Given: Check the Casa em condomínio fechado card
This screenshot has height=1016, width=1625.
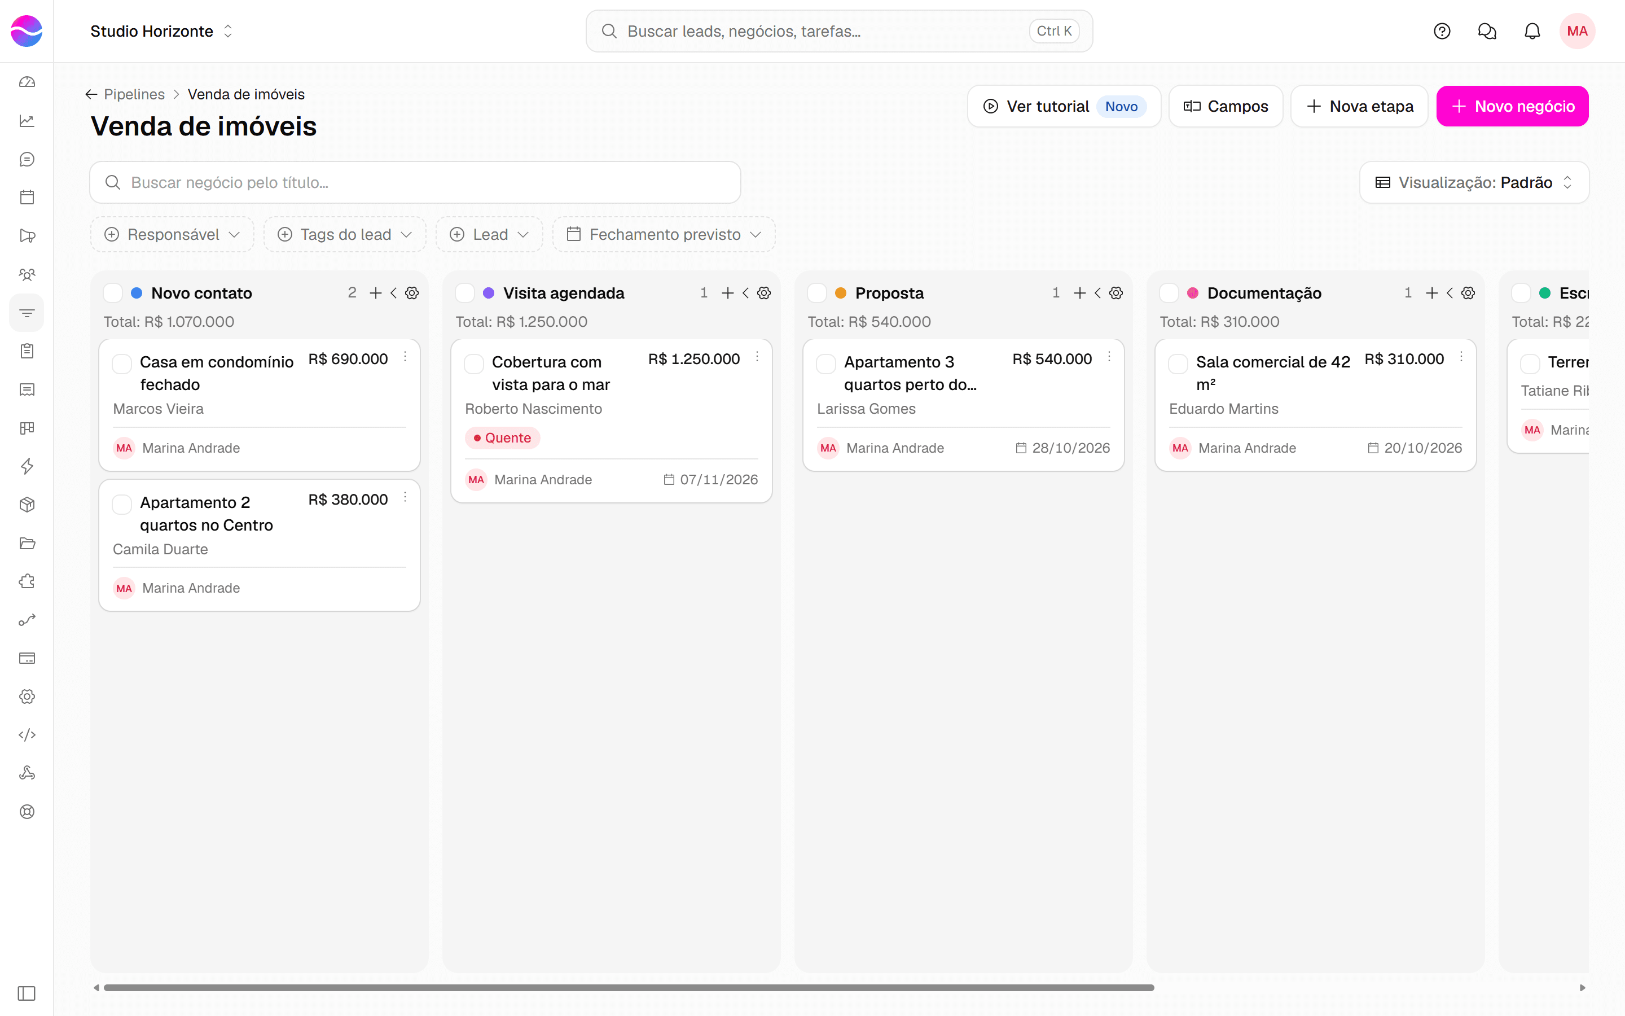Looking at the screenshot, I should pyautogui.click(x=121, y=364).
